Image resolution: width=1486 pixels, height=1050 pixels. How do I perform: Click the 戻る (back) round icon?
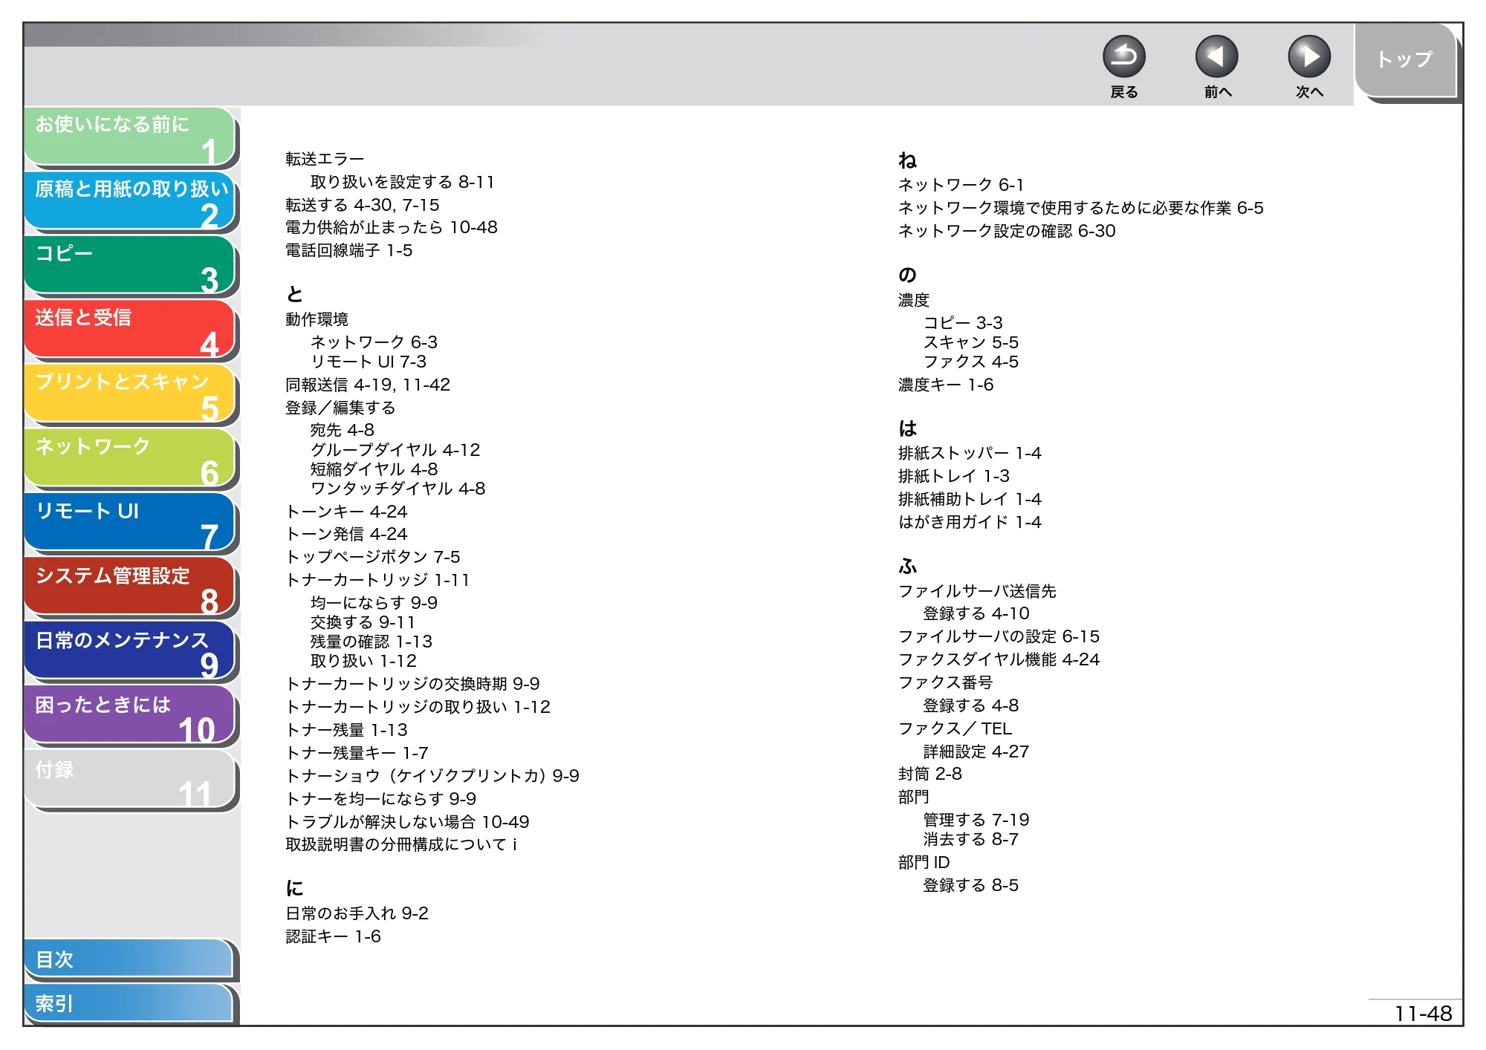point(1123,56)
